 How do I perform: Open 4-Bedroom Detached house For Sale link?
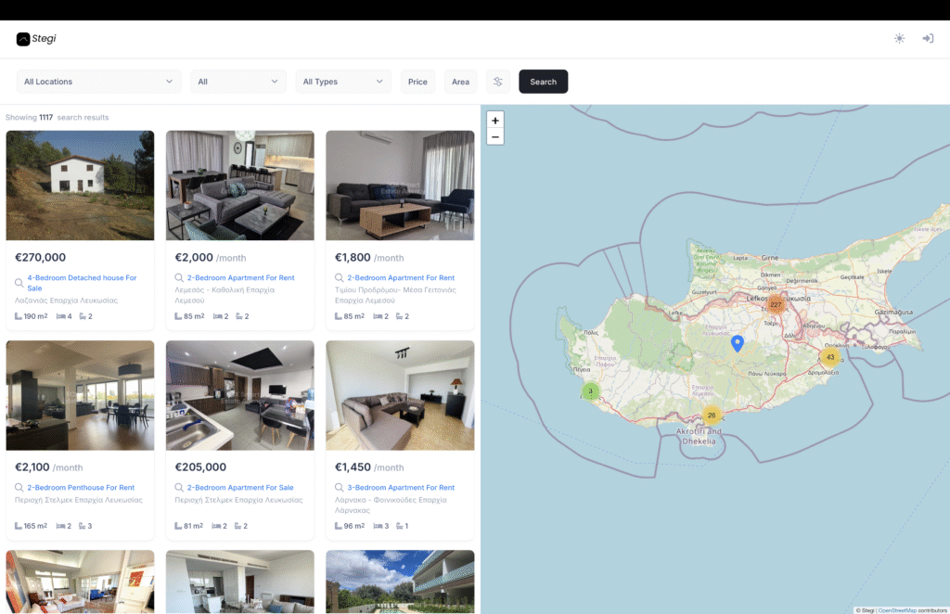tap(82, 283)
